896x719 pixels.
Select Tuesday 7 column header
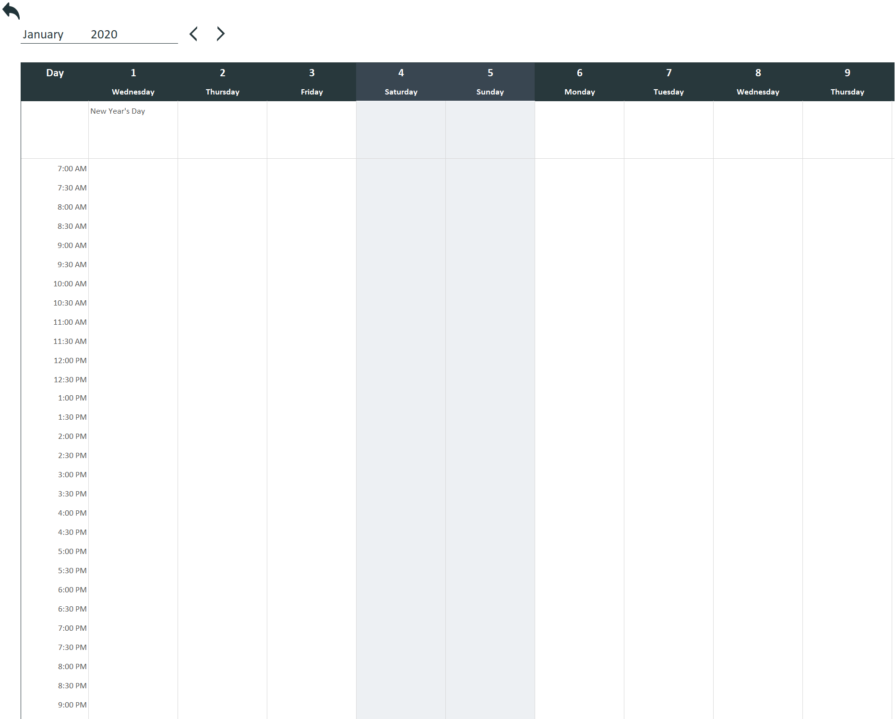[x=669, y=82]
